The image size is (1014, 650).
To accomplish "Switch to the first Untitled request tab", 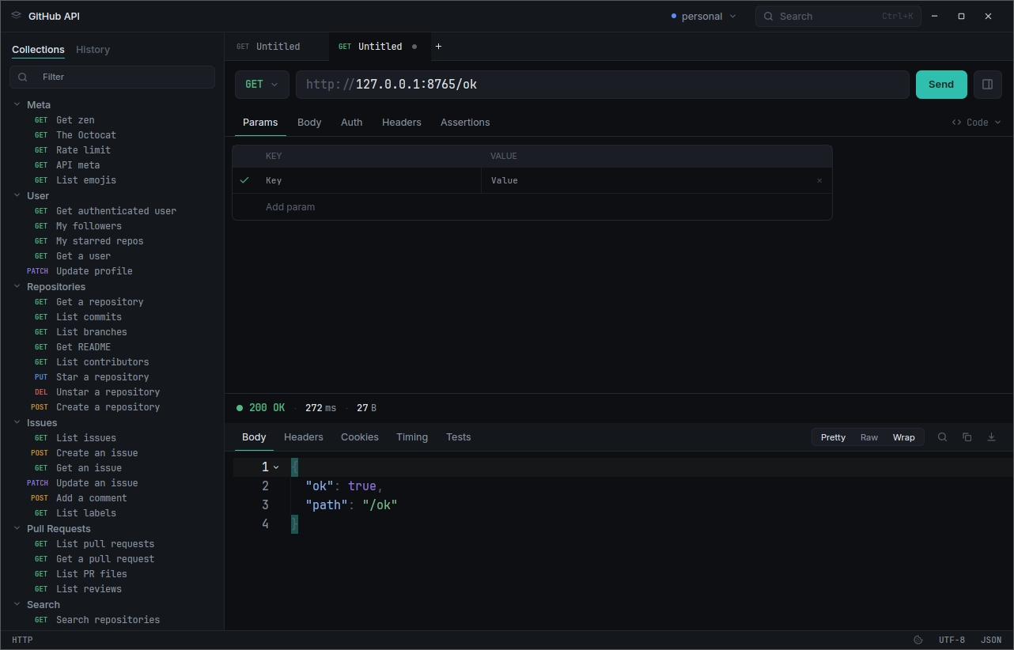I will point(277,47).
